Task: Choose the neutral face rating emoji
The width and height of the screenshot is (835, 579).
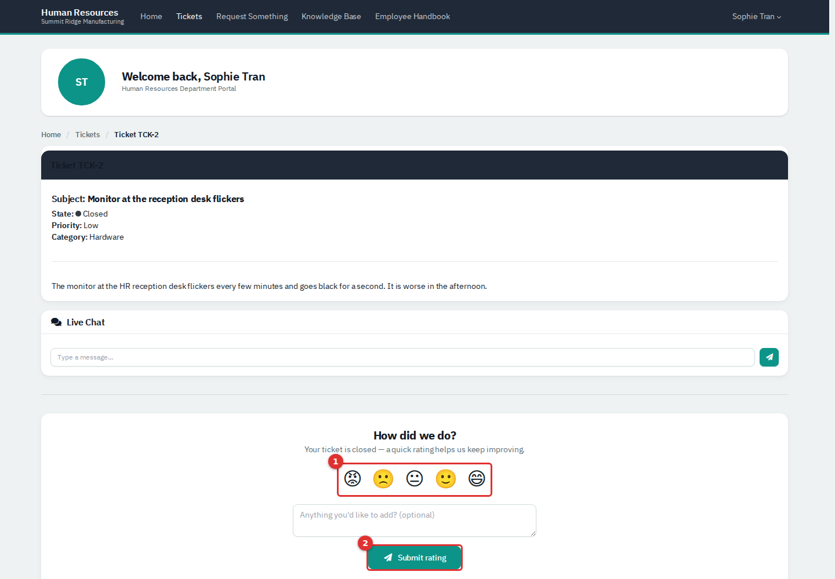Action: (x=415, y=479)
